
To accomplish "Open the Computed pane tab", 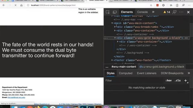I will click(125, 73).
